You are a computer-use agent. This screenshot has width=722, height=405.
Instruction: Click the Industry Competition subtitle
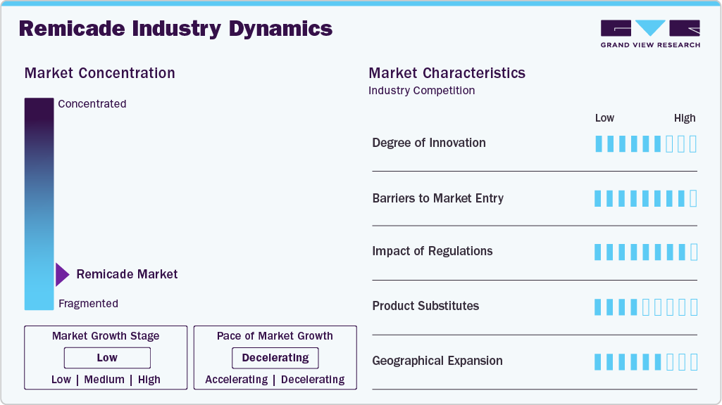(x=421, y=91)
